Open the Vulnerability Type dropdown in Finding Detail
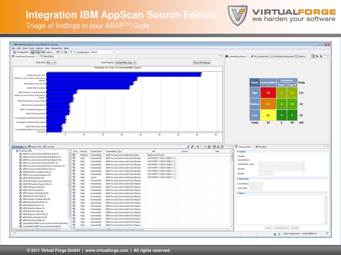This screenshot has width=341, height=255. pyautogui.click(x=281, y=164)
